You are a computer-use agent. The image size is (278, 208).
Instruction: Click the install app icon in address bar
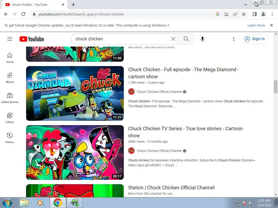226,14
